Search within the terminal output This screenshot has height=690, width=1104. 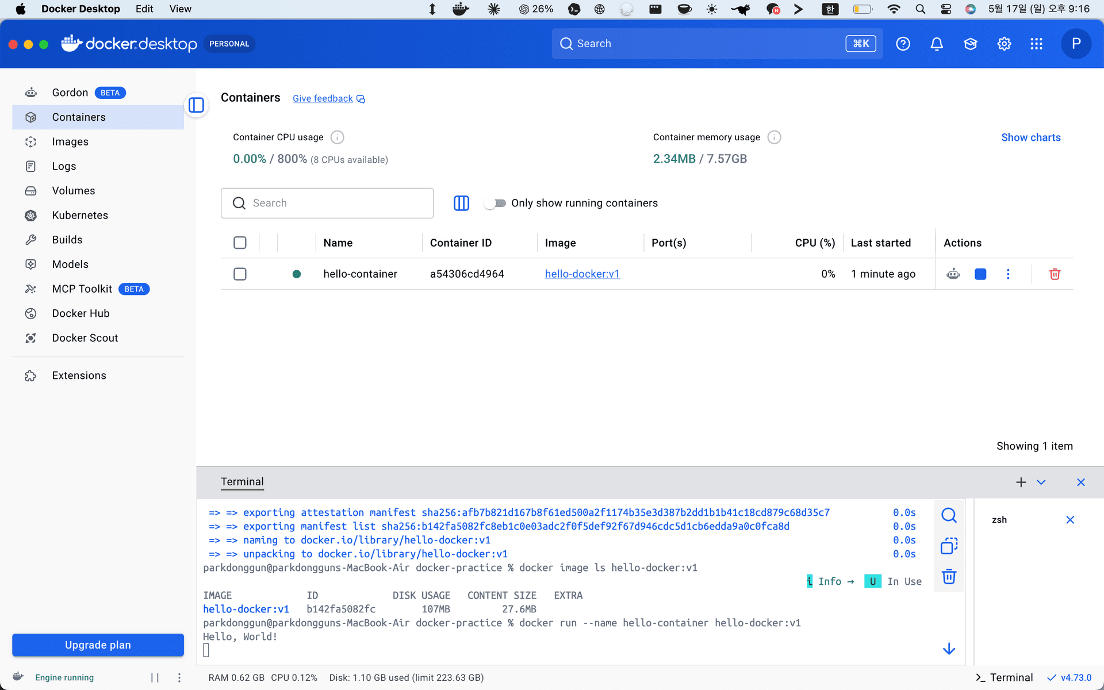point(949,515)
